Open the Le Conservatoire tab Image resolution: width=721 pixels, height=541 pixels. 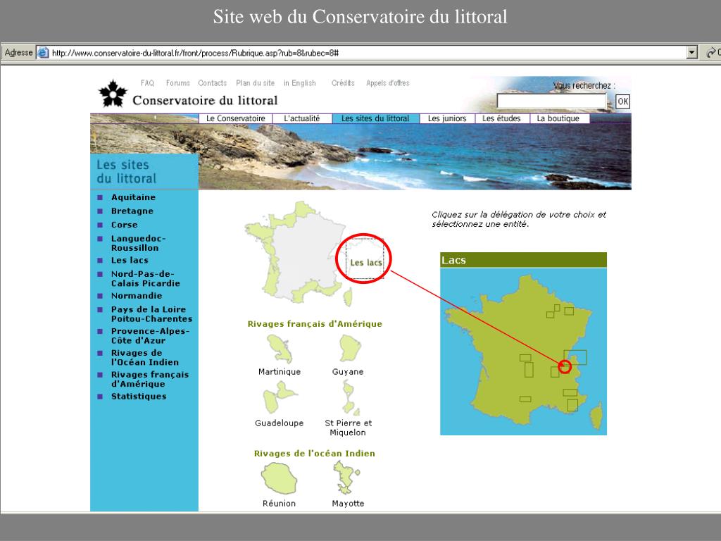(235, 118)
